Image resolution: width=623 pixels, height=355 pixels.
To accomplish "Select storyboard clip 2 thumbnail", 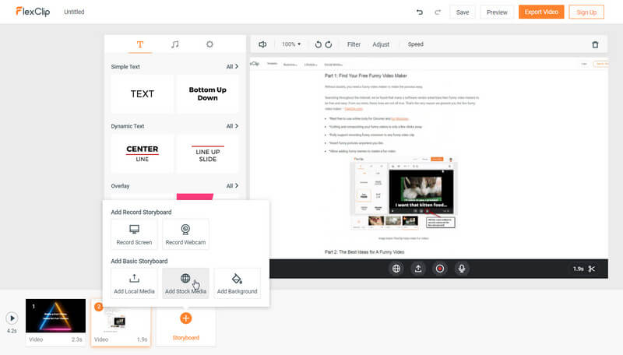I will click(121, 322).
